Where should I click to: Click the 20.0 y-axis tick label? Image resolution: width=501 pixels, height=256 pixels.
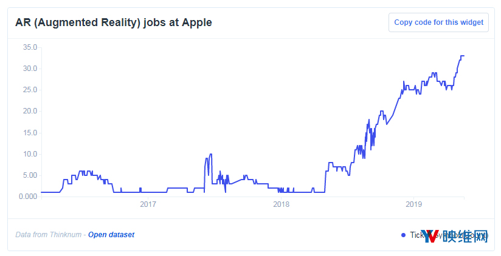point(30,111)
